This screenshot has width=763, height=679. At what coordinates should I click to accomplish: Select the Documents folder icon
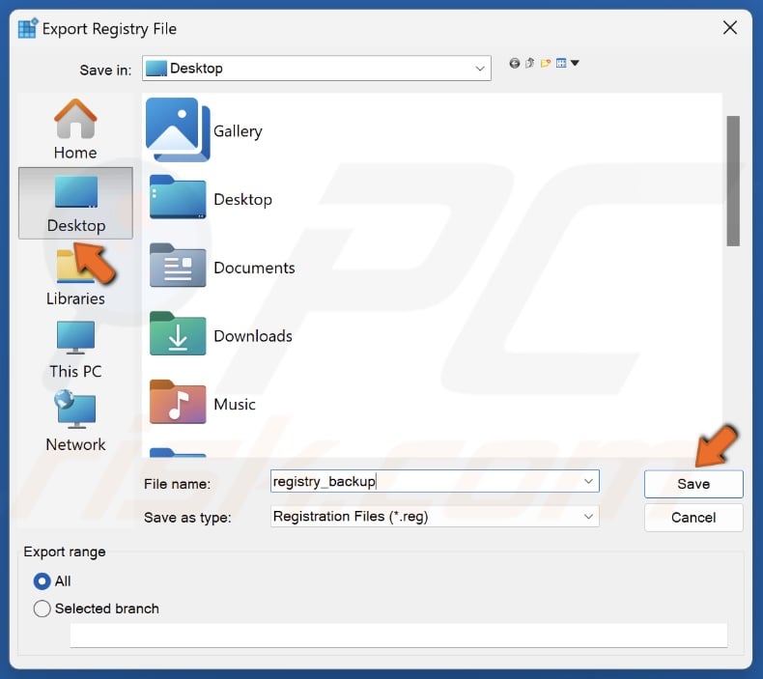tap(178, 266)
